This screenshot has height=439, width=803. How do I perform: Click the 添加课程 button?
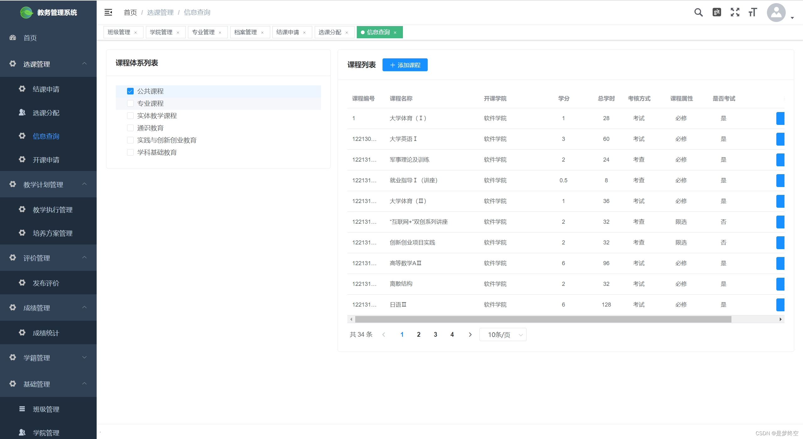[405, 65]
